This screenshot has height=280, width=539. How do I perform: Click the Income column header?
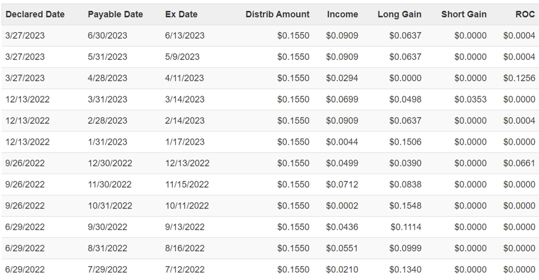tap(343, 14)
